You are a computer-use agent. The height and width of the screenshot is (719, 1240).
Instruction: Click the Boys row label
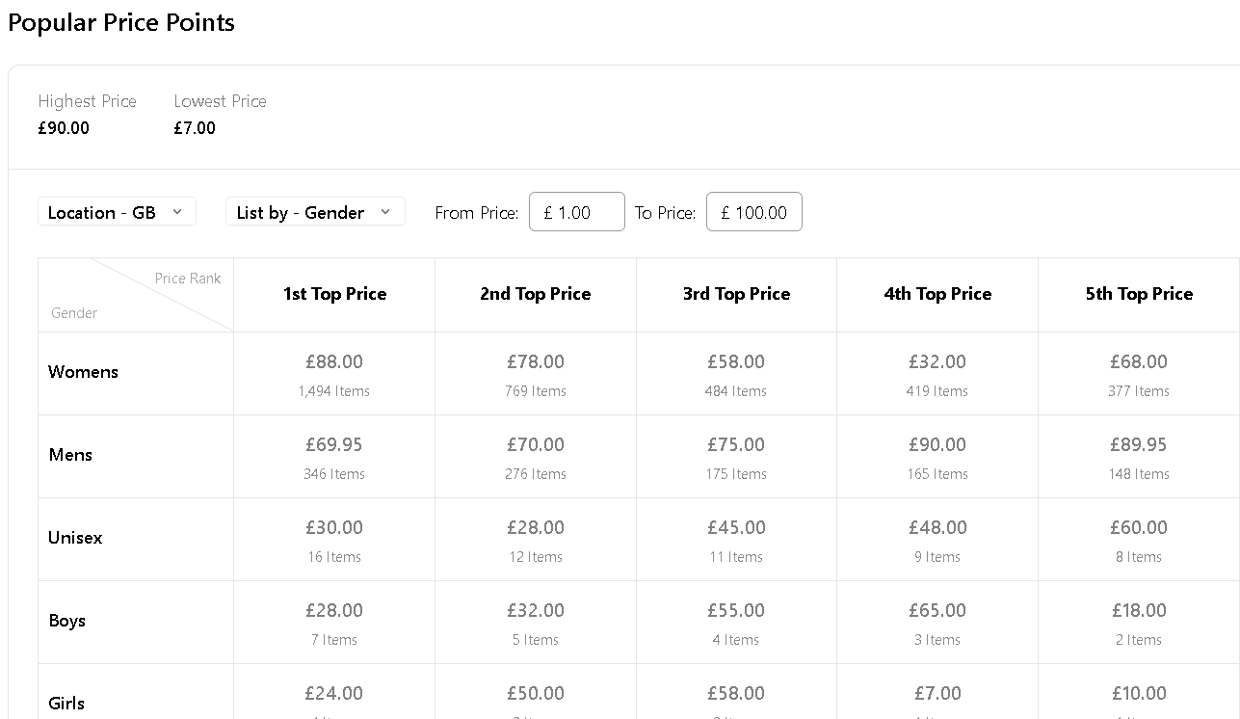(67, 621)
